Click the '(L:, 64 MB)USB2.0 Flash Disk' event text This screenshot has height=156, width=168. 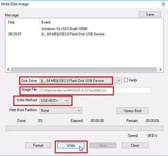point(73,34)
